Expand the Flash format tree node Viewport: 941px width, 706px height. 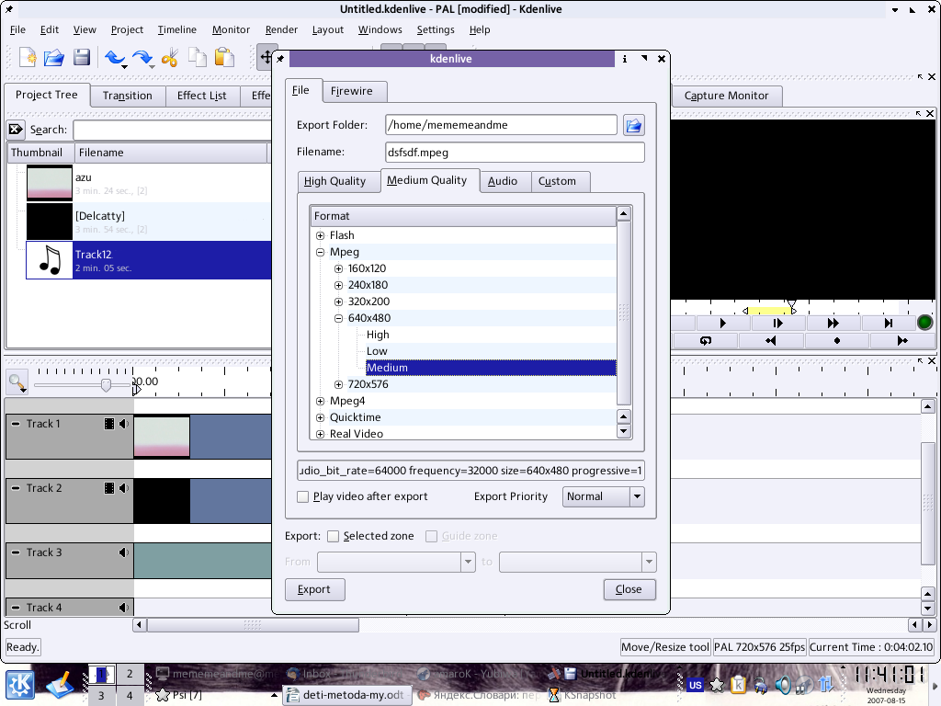321,235
